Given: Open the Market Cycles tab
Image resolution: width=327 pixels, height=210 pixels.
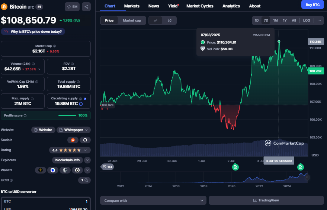Looking at the screenshot, I should point(200,6).
